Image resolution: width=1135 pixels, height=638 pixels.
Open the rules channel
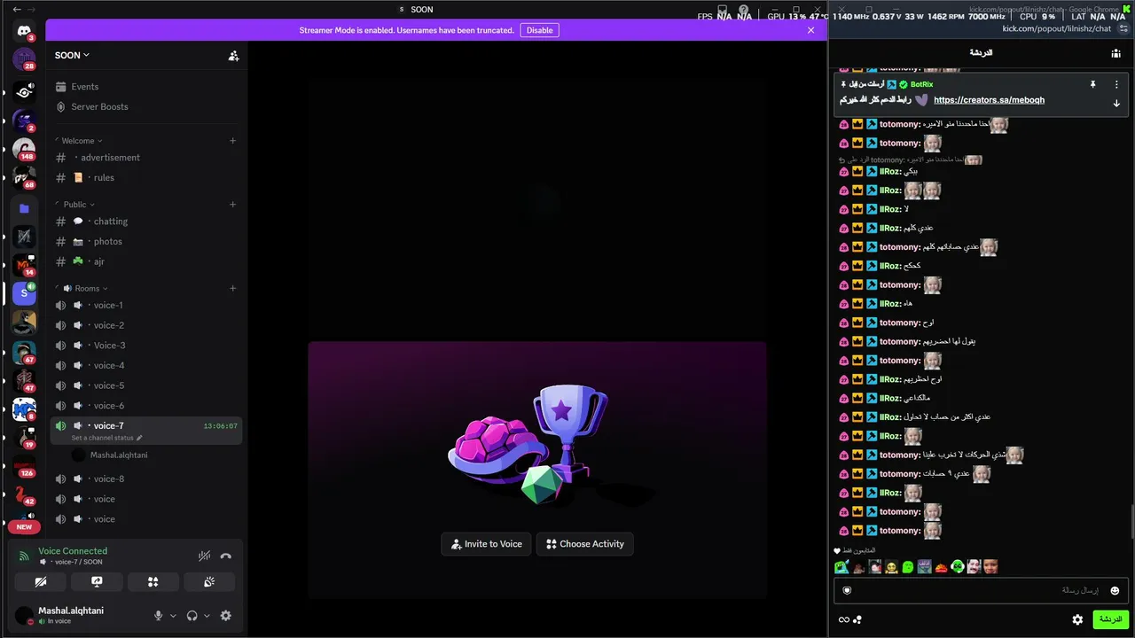[x=146, y=178]
